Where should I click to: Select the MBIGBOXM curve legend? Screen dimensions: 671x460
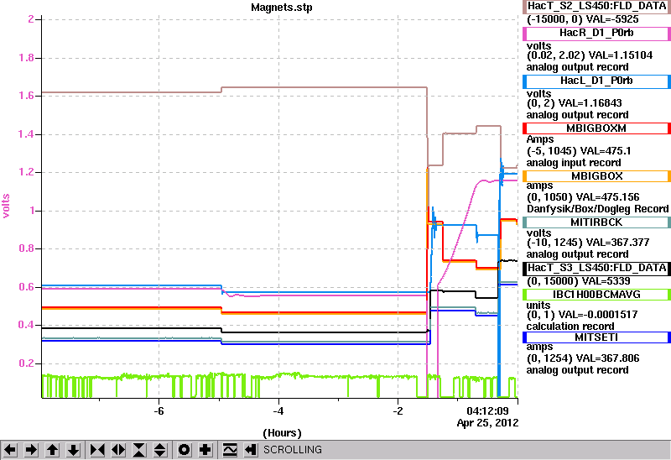pyautogui.click(x=596, y=128)
